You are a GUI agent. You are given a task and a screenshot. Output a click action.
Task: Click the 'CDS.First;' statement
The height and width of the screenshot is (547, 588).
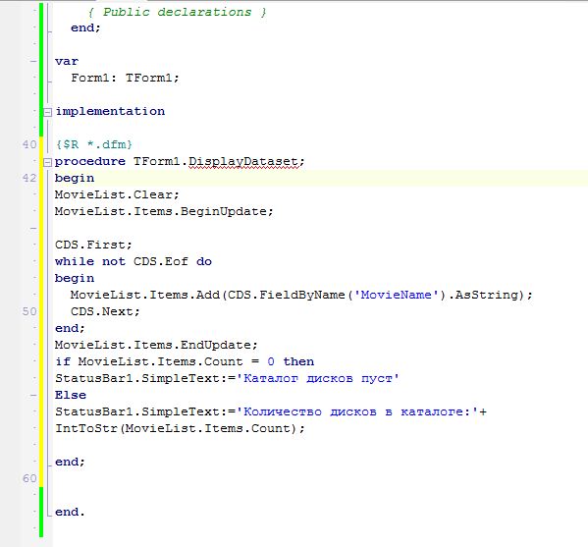coord(93,245)
